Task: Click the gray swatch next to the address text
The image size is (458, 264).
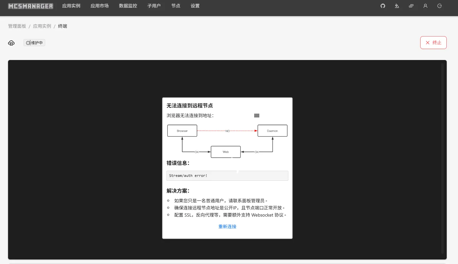Action: click(256, 115)
